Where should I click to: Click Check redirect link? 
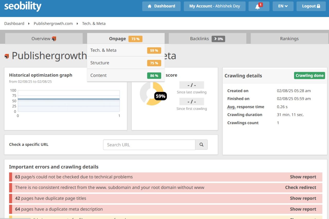[x=301, y=187]
